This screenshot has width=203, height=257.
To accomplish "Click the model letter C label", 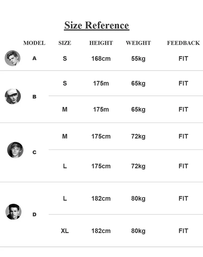I will coord(34,152).
